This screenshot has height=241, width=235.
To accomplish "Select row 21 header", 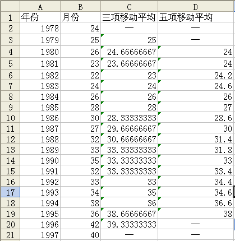I will coord(10,235).
